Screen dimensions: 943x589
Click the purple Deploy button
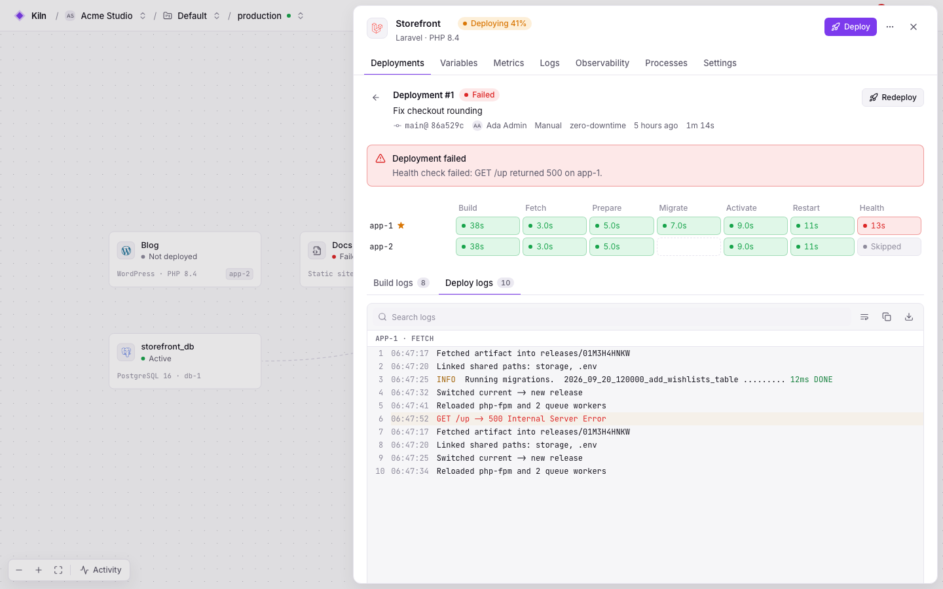pyautogui.click(x=850, y=27)
